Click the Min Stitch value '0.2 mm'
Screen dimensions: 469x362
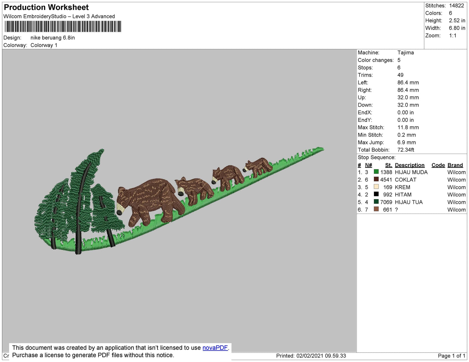(x=407, y=135)
